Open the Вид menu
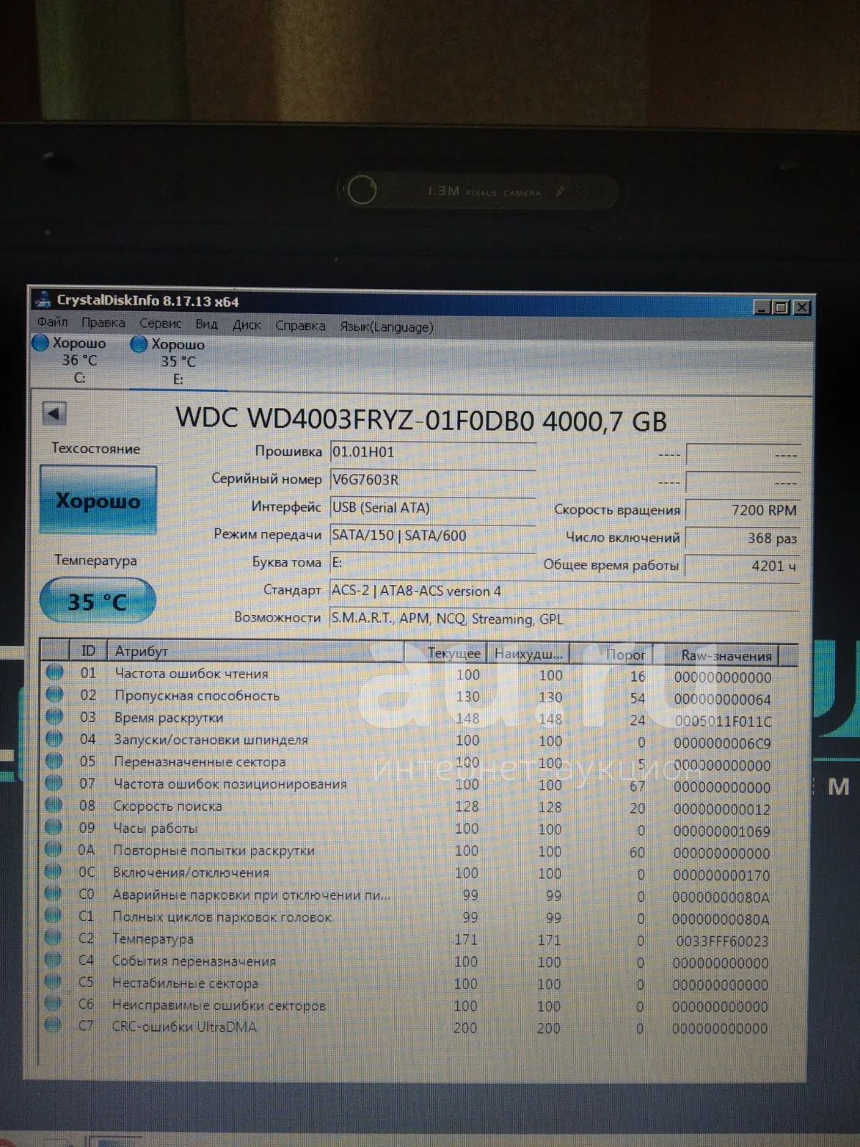The height and width of the screenshot is (1147, 860). (x=206, y=324)
